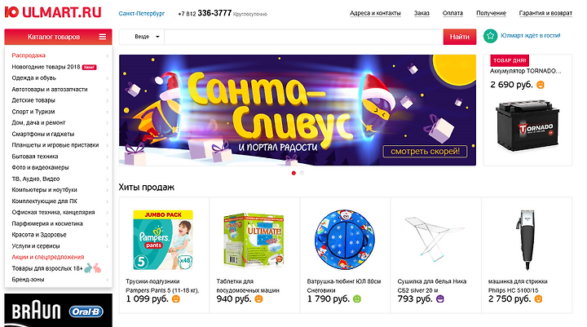Click the smiley icon next to 2 690 руб. price
The width and height of the screenshot is (587, 327).
click(x=541, y=85)
